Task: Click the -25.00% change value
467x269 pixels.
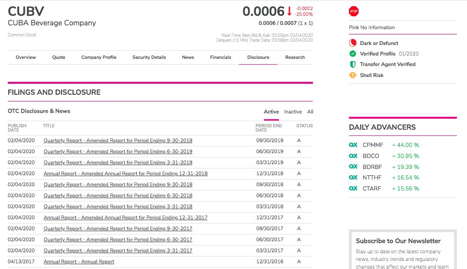Action: click(x=303, y=14)
